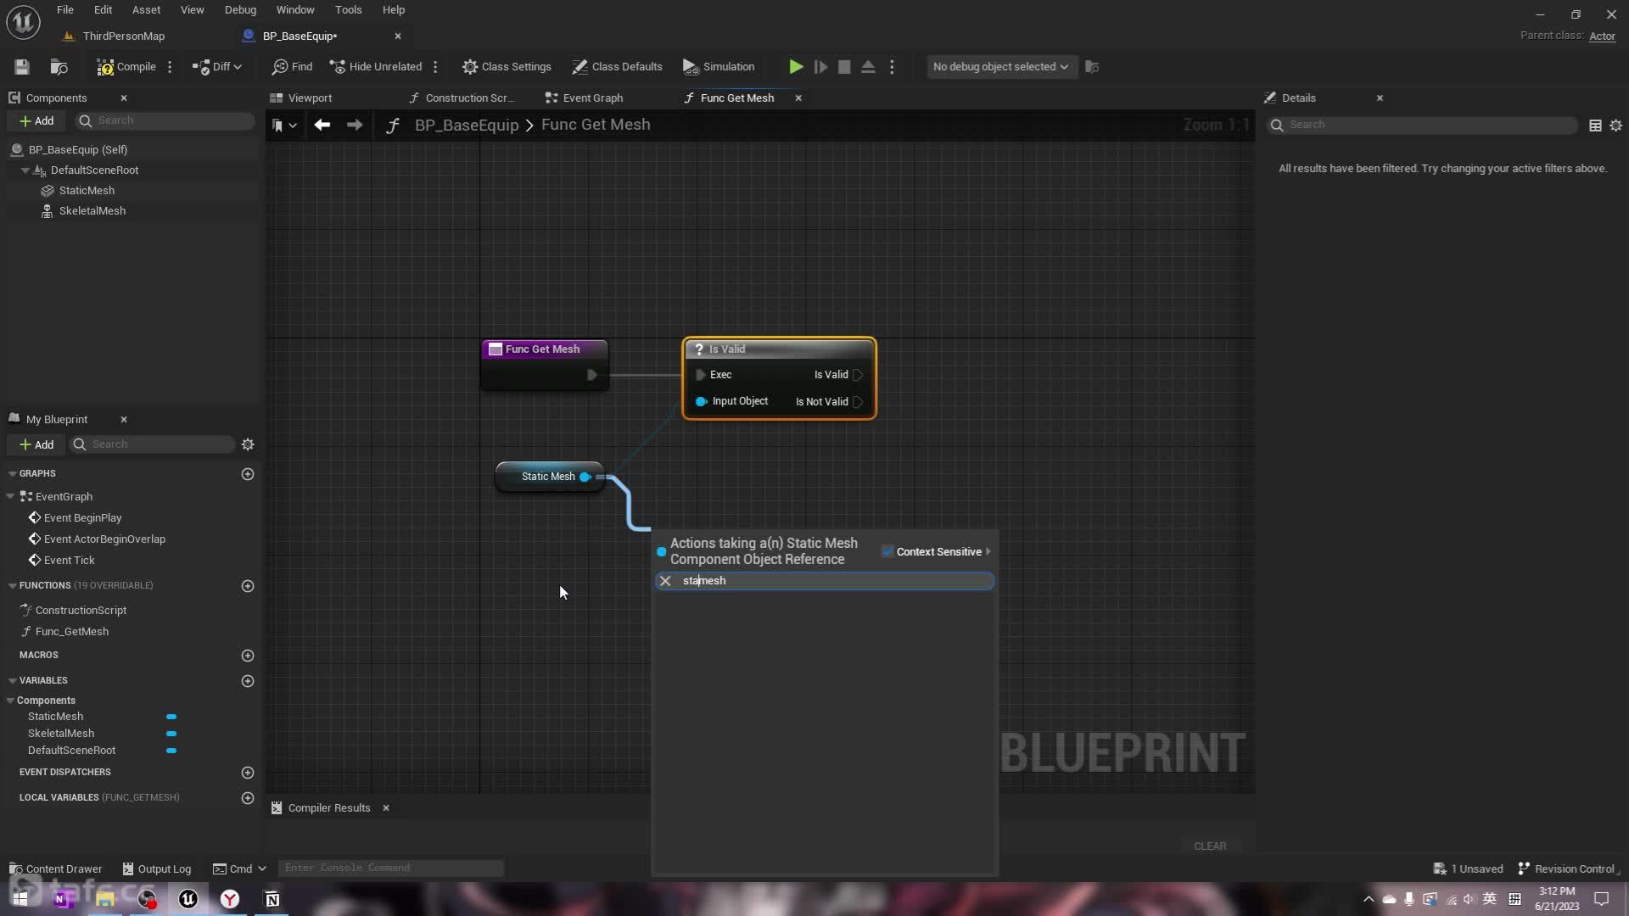This screenshot has width=1629, height=916.
Task: Navigate back with the left arrow
Action: tap(322, 126)
